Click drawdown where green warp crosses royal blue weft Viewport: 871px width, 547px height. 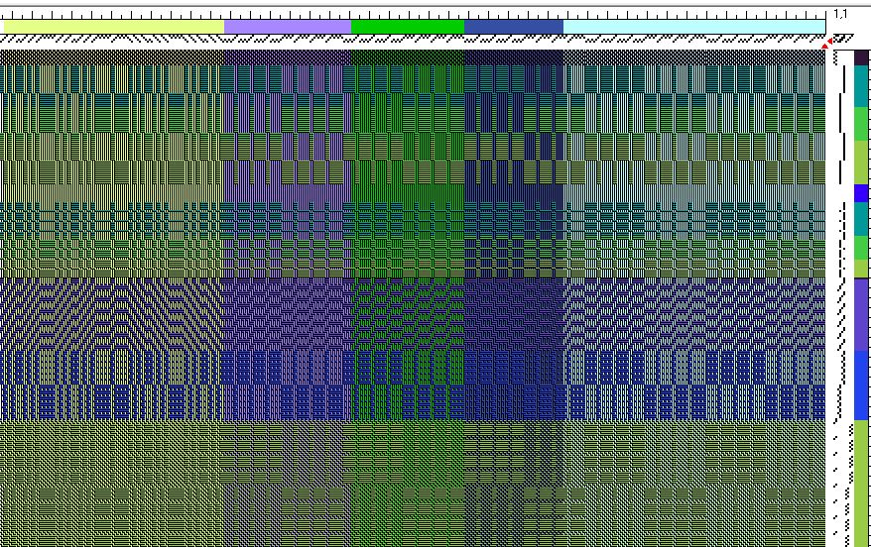pos(408,383)
